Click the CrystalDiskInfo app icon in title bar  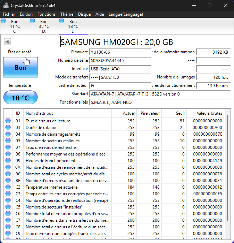coord(6,6)
